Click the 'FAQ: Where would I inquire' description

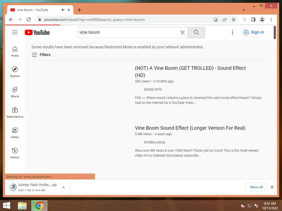(x=198, y=100)
